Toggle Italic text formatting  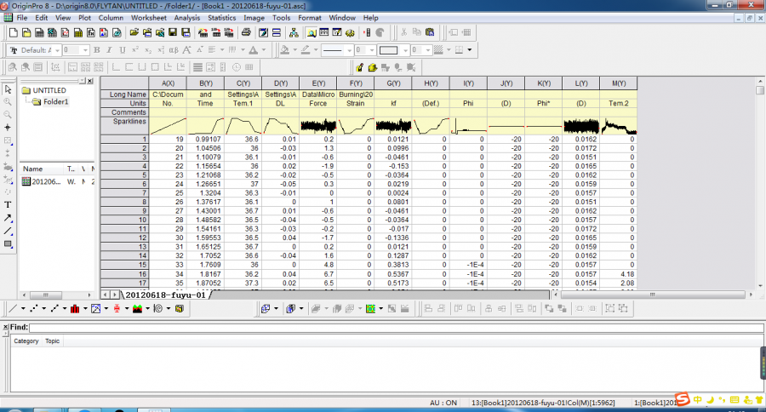[110, 50]
